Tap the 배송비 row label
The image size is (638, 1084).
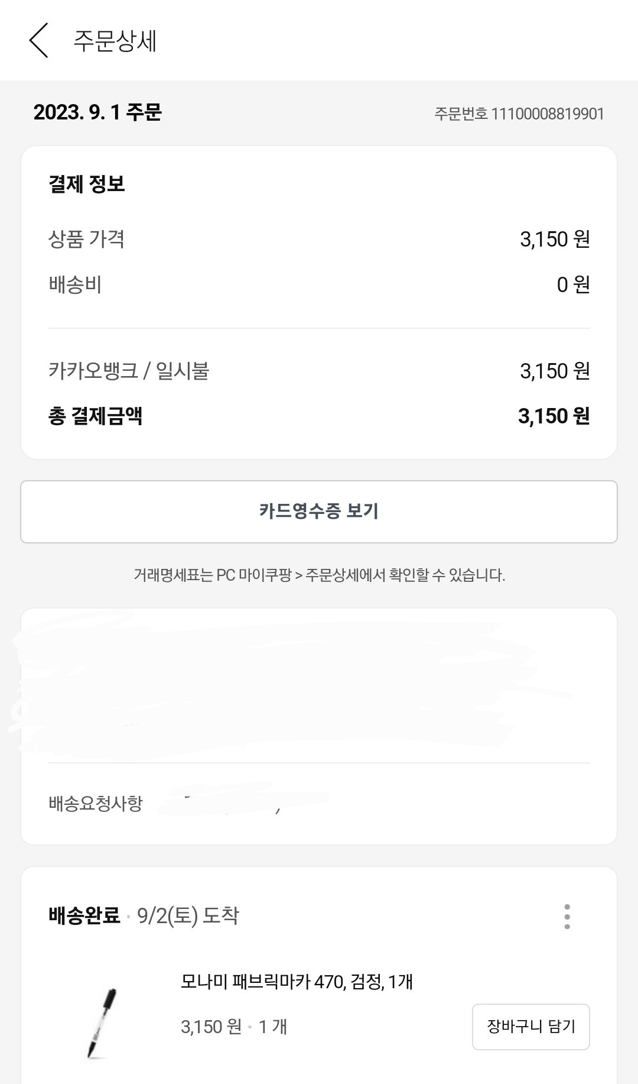75,284
